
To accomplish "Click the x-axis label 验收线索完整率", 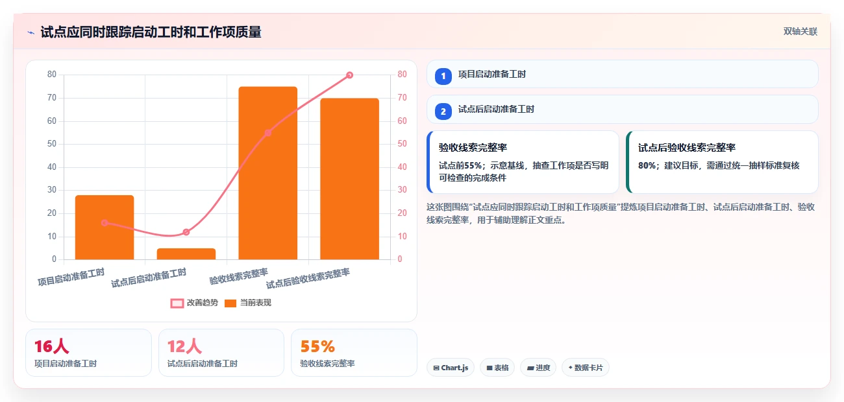I will coord(239,276).
